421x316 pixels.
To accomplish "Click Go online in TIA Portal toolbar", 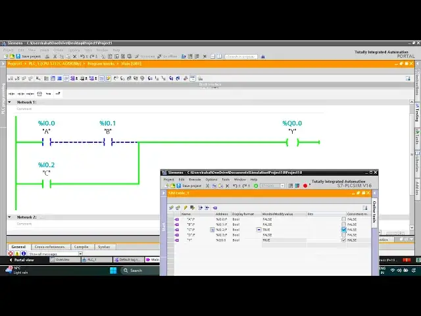I will pos(145,57).
